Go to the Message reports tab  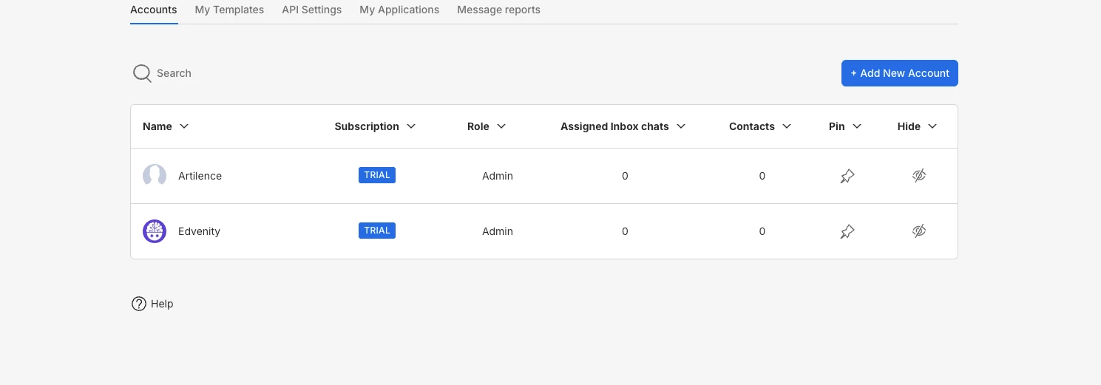[498, 10]
